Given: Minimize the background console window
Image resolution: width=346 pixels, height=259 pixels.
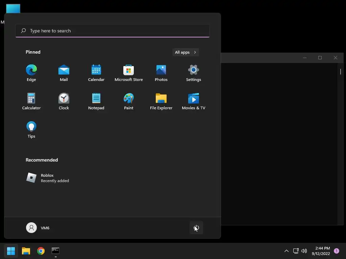Looking at the screenshot, I should pos(305,58).
